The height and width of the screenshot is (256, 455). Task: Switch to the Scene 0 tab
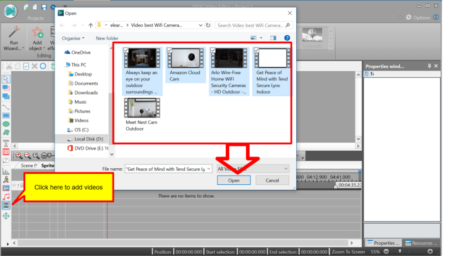(x=28, y=166)
